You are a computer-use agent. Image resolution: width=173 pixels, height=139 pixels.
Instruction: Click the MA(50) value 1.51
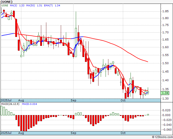[x=39, y=6]
